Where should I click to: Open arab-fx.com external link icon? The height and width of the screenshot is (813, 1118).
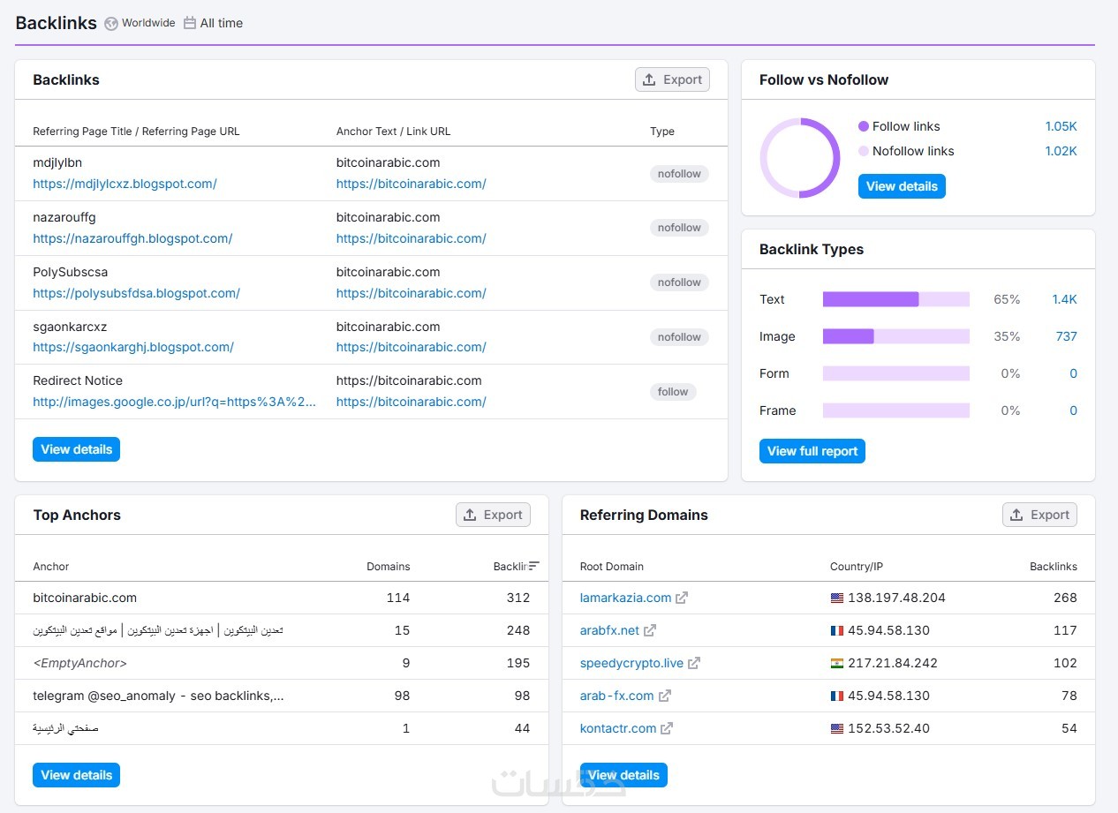coord(665,696)
